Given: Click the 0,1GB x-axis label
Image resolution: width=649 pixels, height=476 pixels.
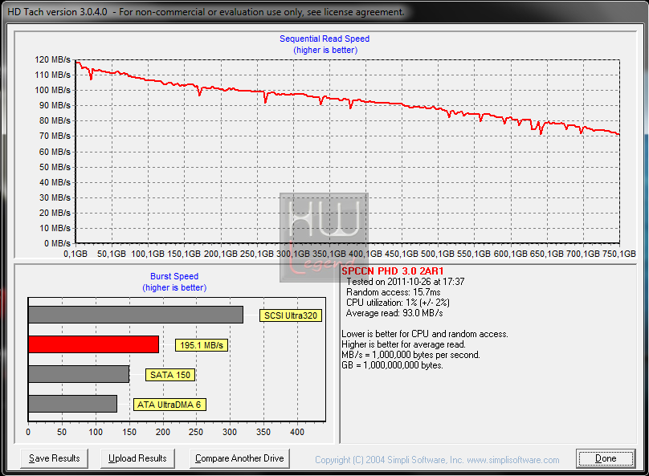Looking at the screenshot, I should (76, 254).
